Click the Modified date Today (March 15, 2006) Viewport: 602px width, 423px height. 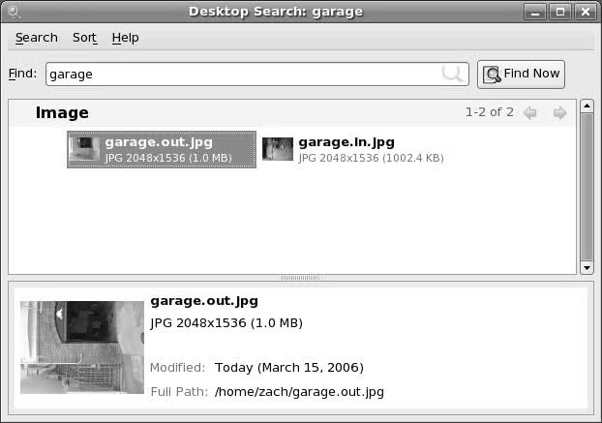click(x=289, y=368)
